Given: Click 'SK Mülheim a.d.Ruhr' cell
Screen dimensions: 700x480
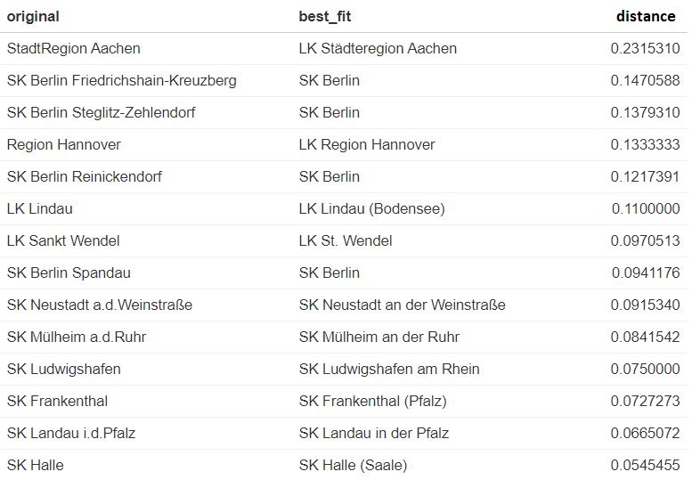Looking at the screenshot, I should click(77, 337).
